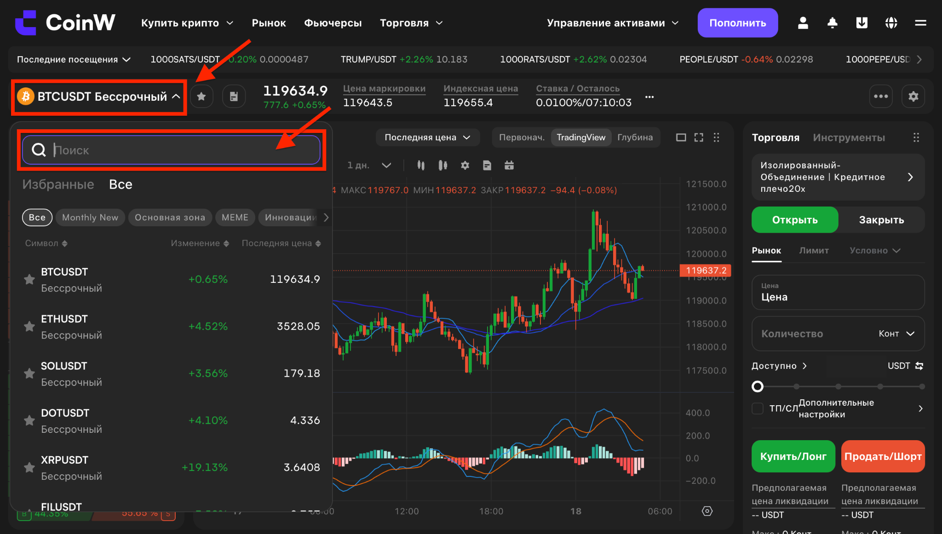Image resolution: width=942 pixels, height=534 pixels.
Task: Open notifications bell icon
Action: click(x=832, y=23)
